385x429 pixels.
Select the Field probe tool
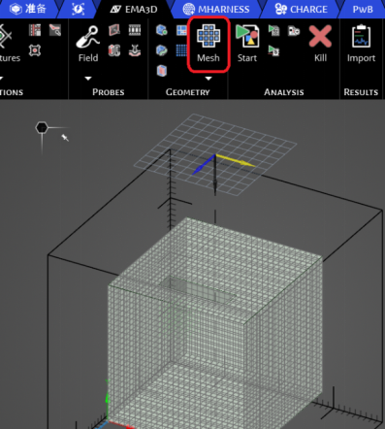pyautogui.click(x=88, y=44)
